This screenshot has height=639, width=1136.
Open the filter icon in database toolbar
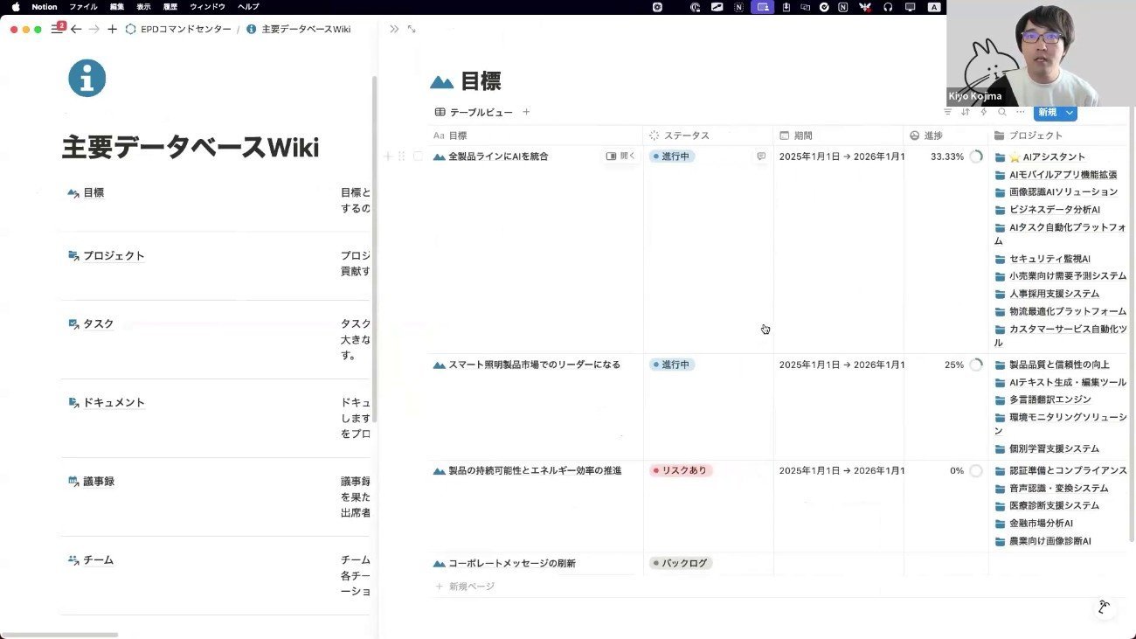click(x=948, y=112)
